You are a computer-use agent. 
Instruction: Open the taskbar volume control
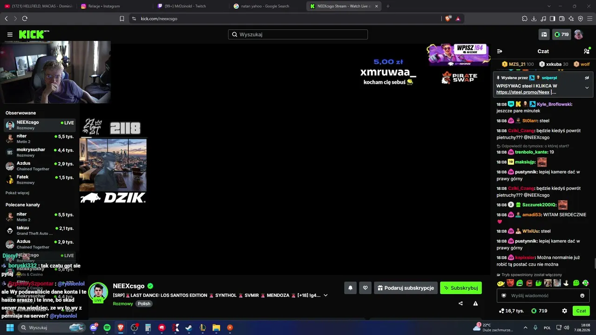click(x=567, y=328)
